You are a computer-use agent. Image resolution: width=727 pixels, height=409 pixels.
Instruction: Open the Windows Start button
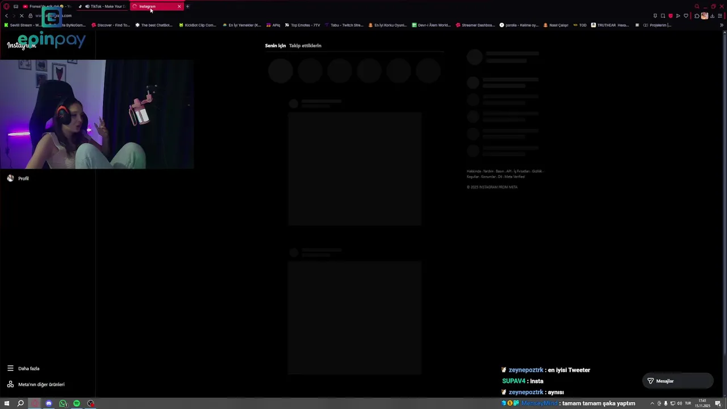[6, 403]
